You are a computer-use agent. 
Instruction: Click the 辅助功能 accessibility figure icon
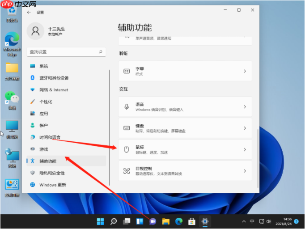point(33,161)
